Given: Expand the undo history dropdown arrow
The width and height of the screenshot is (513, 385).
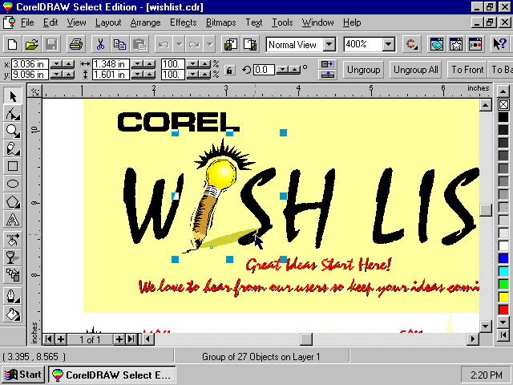Looking at the screenshot, I should (179, 44).
